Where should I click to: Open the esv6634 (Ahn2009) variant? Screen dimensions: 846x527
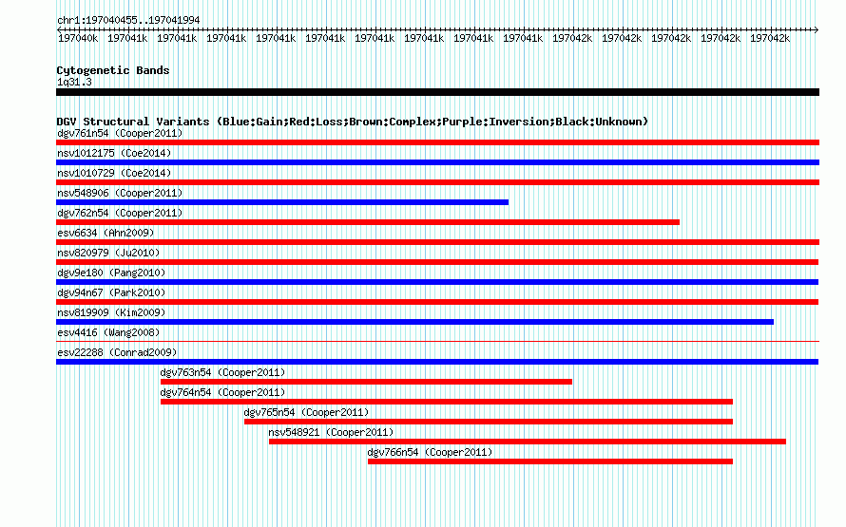(106, 233)
